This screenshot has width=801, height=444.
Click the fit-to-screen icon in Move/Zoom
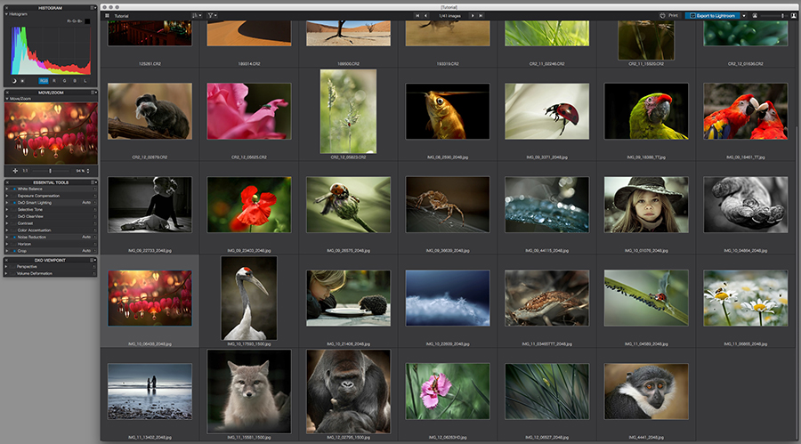[x=15, y=171]
